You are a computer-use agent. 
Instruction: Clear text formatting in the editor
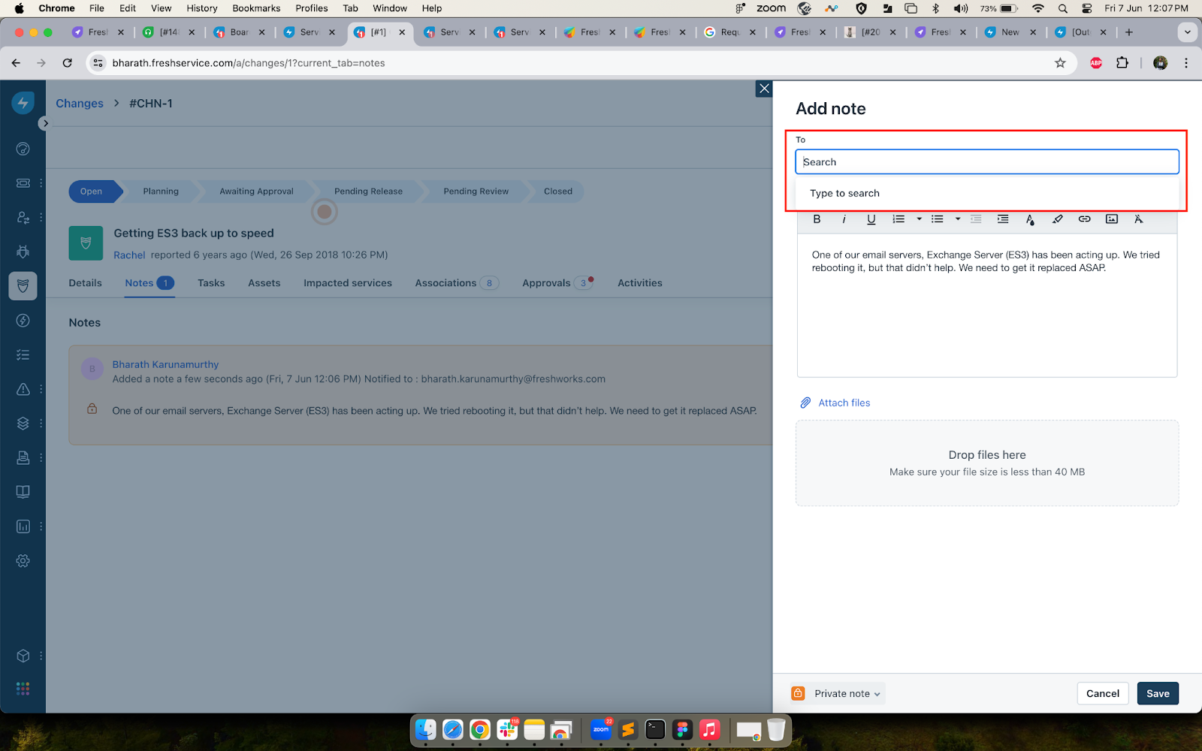tap(1138, 219)
